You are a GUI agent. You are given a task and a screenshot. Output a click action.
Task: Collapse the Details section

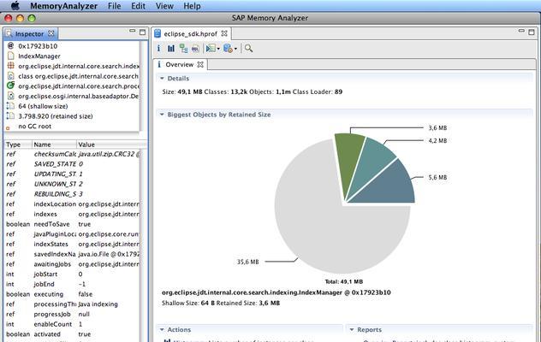point(162,79)
